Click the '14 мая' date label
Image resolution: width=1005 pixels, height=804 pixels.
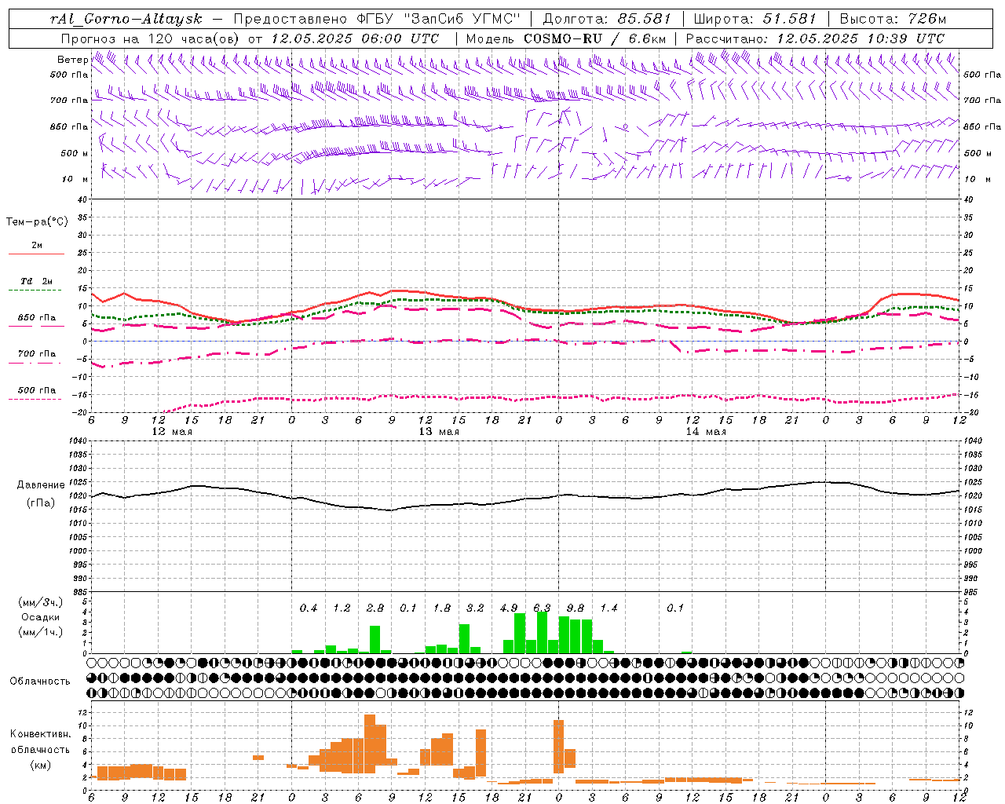point(706,432)
